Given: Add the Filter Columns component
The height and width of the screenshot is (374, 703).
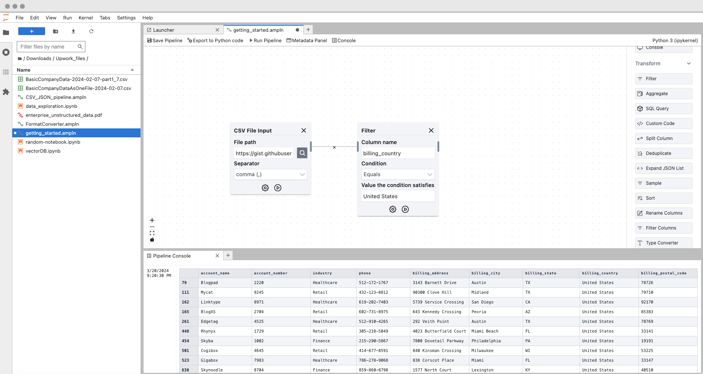Looking at the screenshot, I should [x=663, y=228].
